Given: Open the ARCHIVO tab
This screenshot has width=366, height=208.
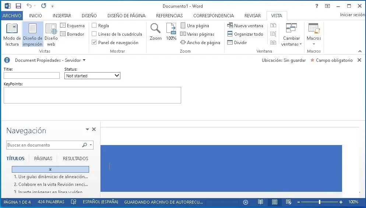Looking at the screenshot, I should tap(12, 15).
